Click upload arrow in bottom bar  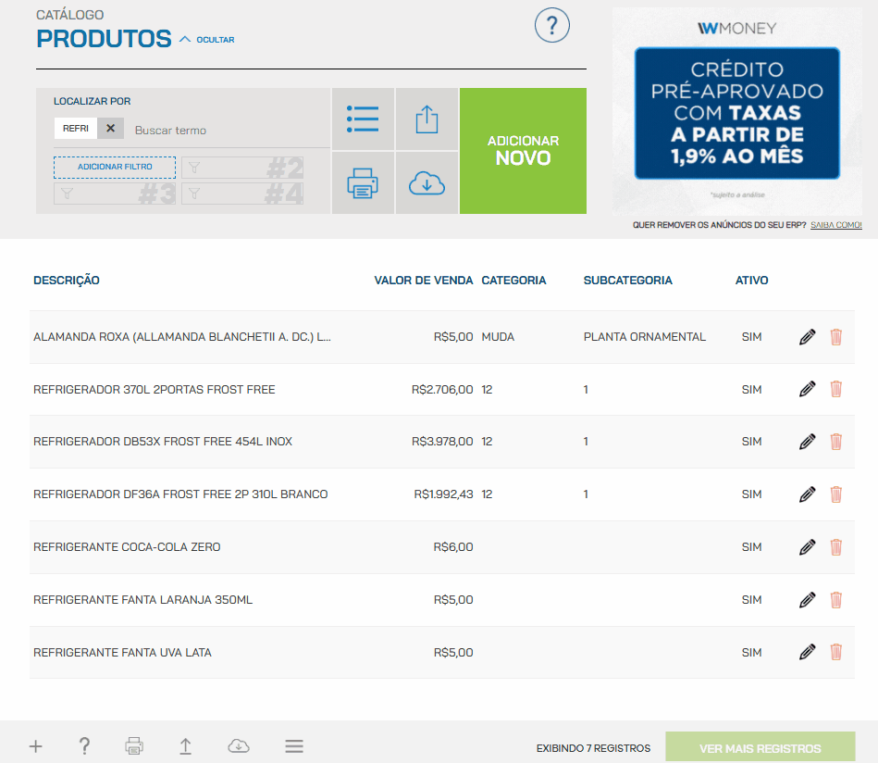[185, 746]
